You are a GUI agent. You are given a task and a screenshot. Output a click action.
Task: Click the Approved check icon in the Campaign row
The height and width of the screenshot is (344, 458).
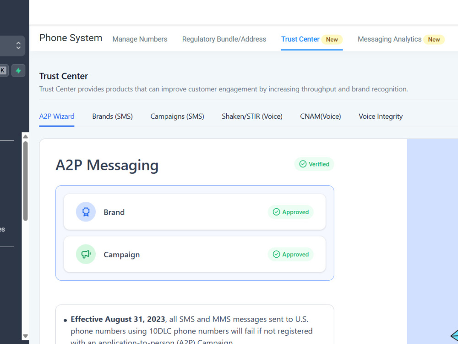click(x=276, y=254)
